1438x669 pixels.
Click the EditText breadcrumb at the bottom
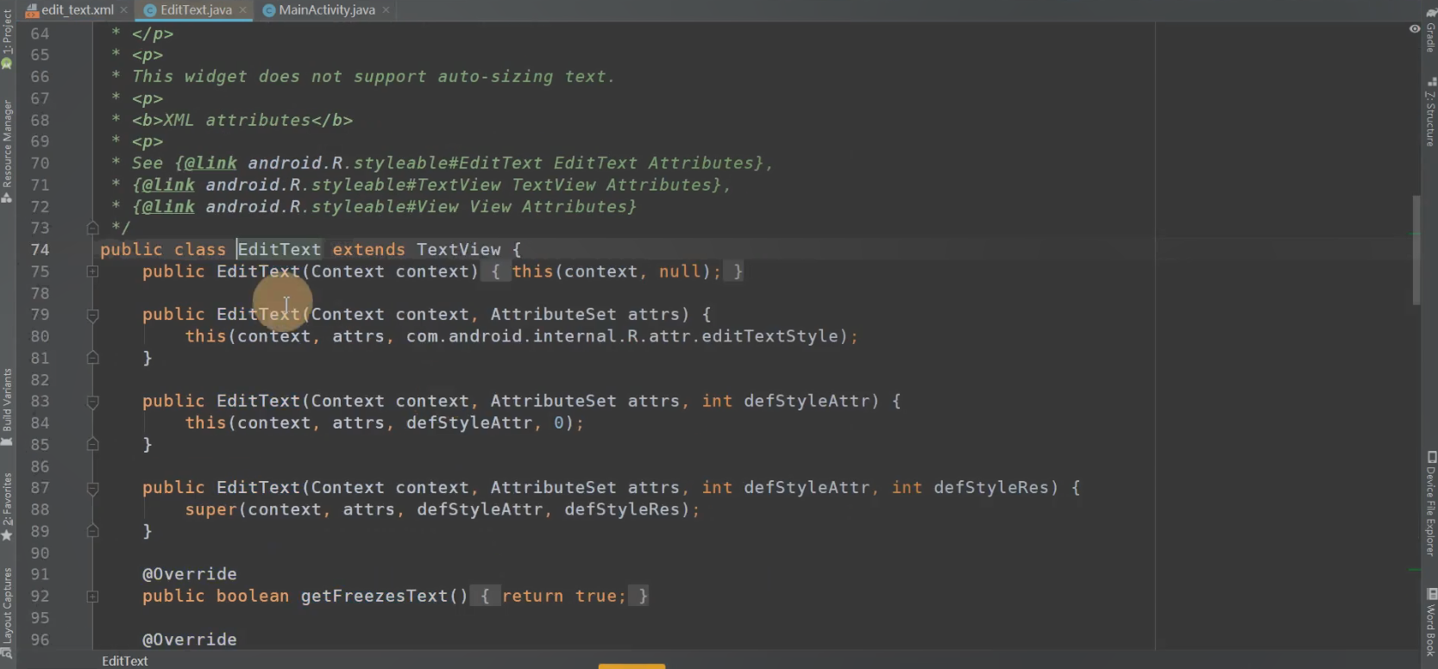pos(125,661)
